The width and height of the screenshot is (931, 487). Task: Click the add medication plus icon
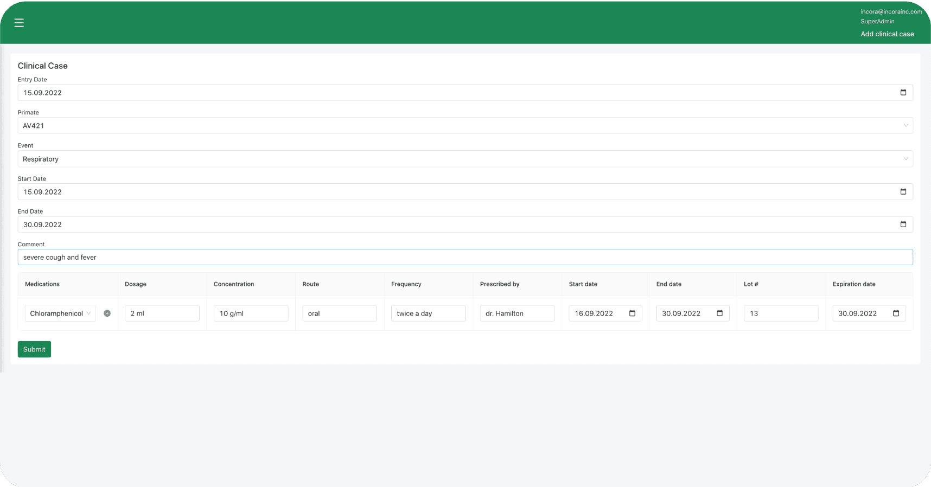[x=107, y=313]
